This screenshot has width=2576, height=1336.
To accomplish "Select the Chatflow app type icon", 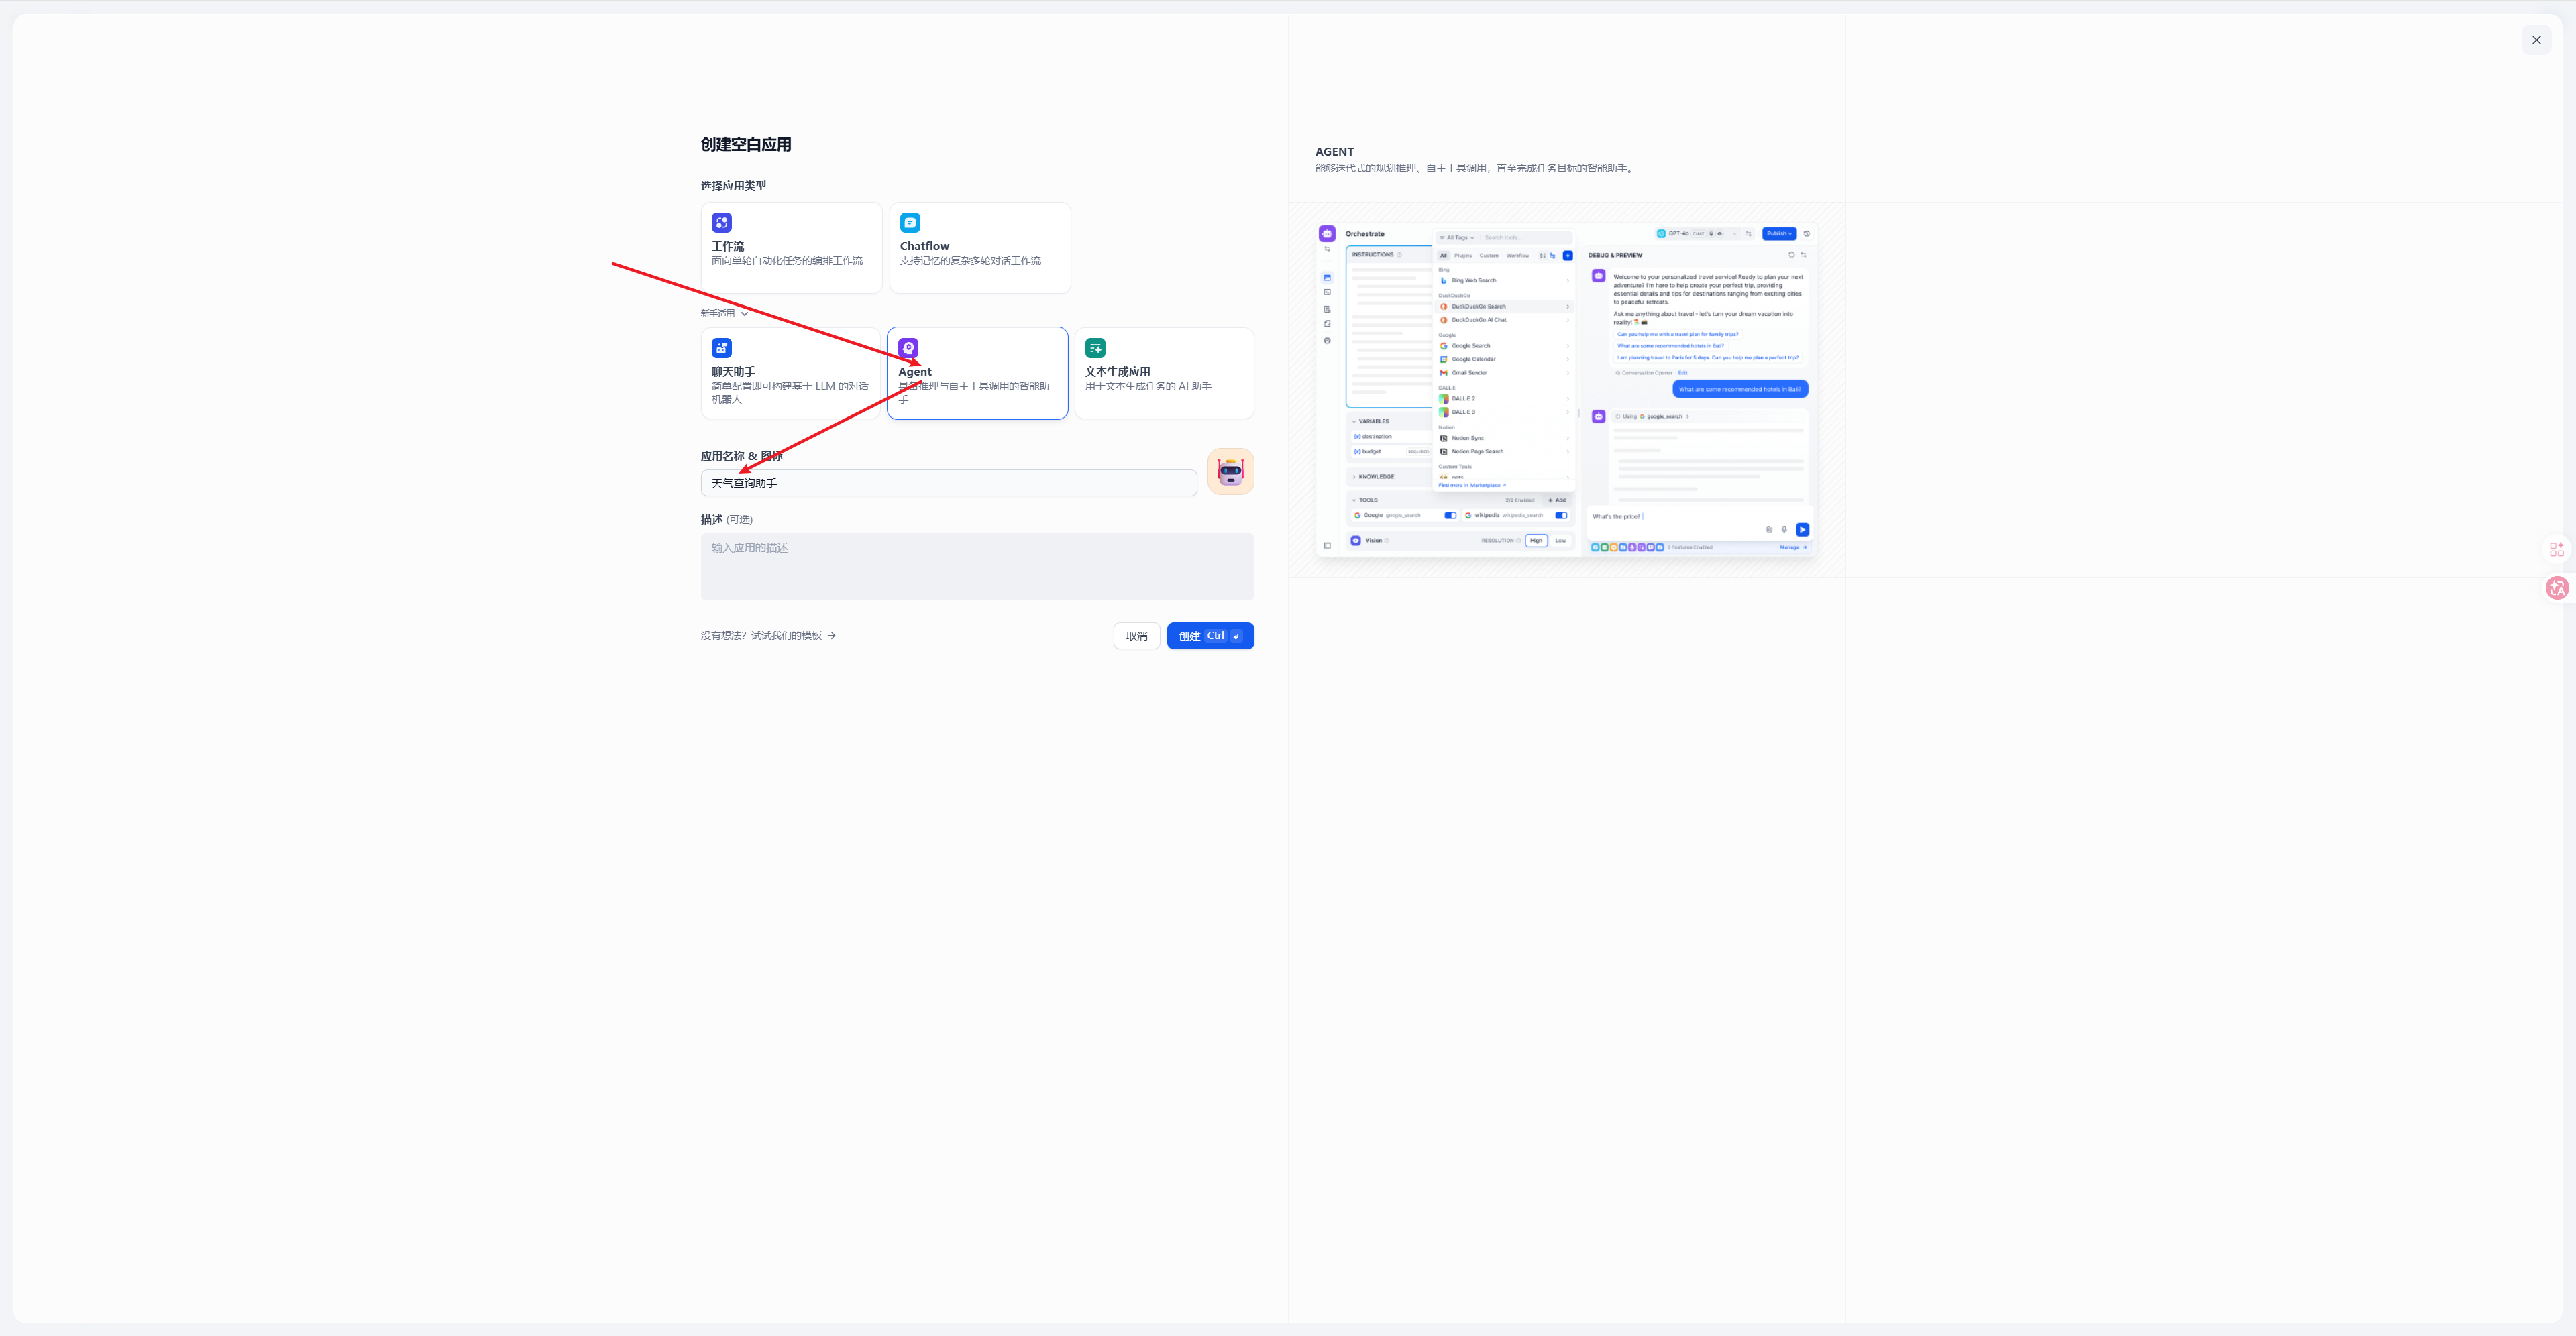I will [x=909, y=223].
